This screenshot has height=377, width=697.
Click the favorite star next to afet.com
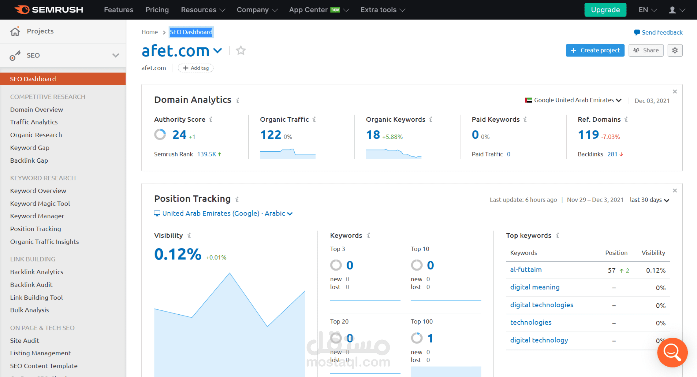(x=241, y=50)
